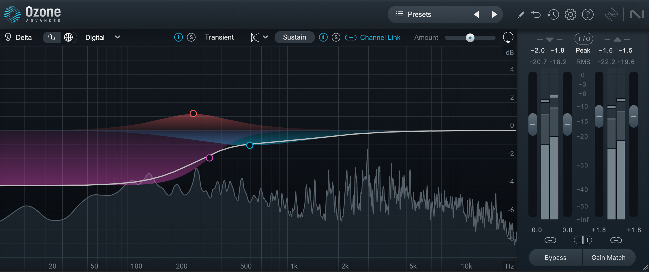This screenshot has height=272, width=649.
Task: Click the right input gain fader handle
Action: click(x=567, y=124)
